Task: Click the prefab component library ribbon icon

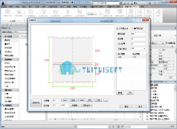Action: click(x=7, y=13)
